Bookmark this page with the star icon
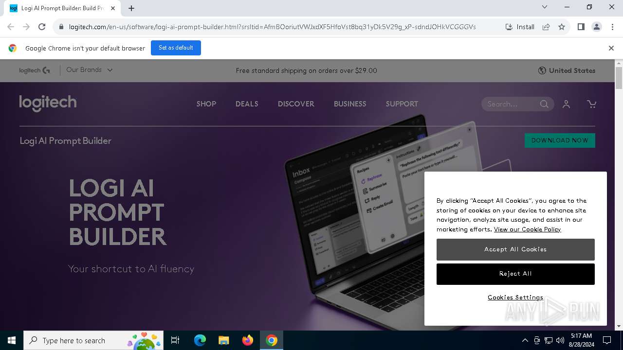The width and height of the screenshot is (623, 350). coord(562,27)
